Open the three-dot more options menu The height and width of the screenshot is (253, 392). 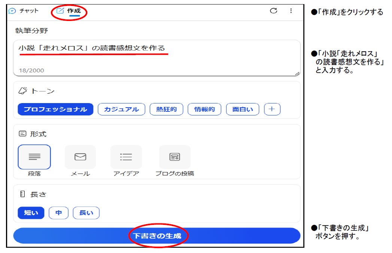[x=291, y=11]
